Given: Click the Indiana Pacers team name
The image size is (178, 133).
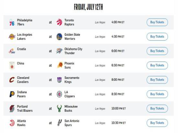Looking at the screenshot, I should coord(22,94).
